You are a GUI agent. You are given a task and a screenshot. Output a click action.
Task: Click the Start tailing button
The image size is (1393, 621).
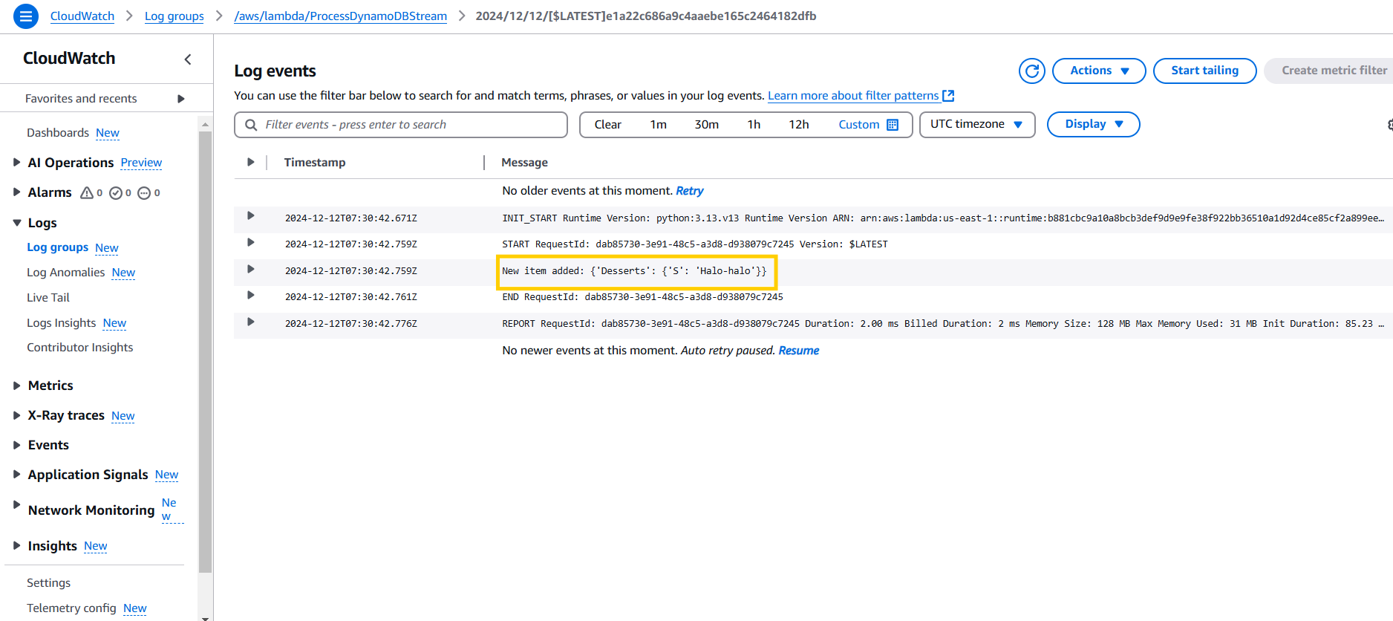point(1204,71)
